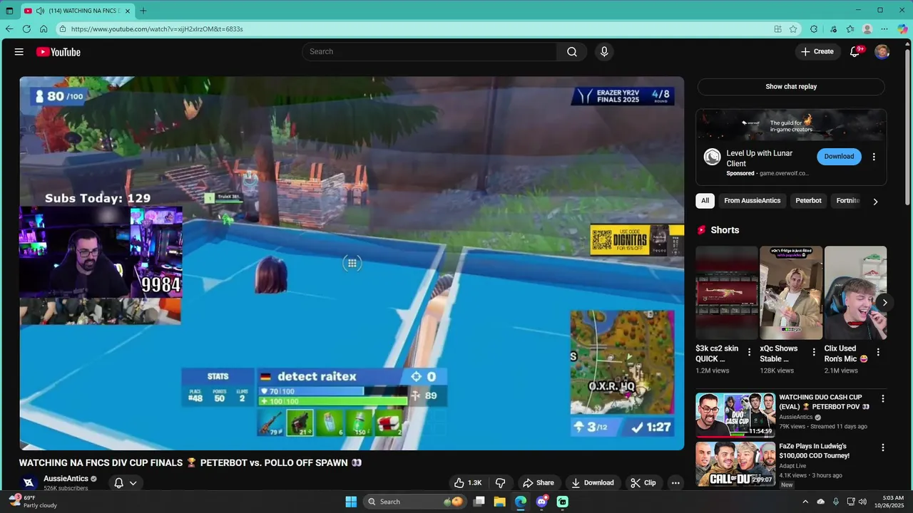Viewport: 913px width, 513px height.
Task: Open your YouTube account avatar menu
Action: coord(882,52)
